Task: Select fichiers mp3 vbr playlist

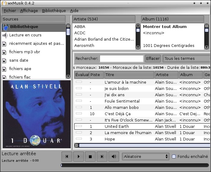Action: pyautogui.click(x=33, y=52)
